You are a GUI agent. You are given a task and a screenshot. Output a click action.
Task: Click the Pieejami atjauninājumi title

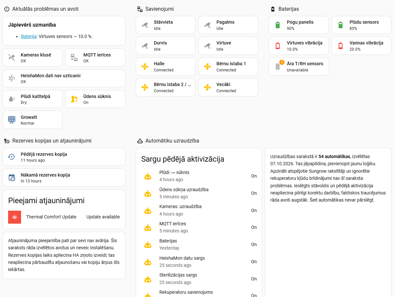pyautogui.click(x=46, y=201)
